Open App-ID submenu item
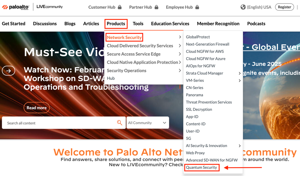This screenshot has height=176, width=300. [x=192, y=117]
